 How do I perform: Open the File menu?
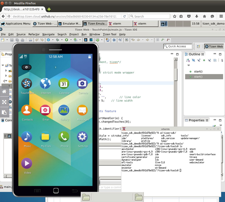[x=3, y=34]
